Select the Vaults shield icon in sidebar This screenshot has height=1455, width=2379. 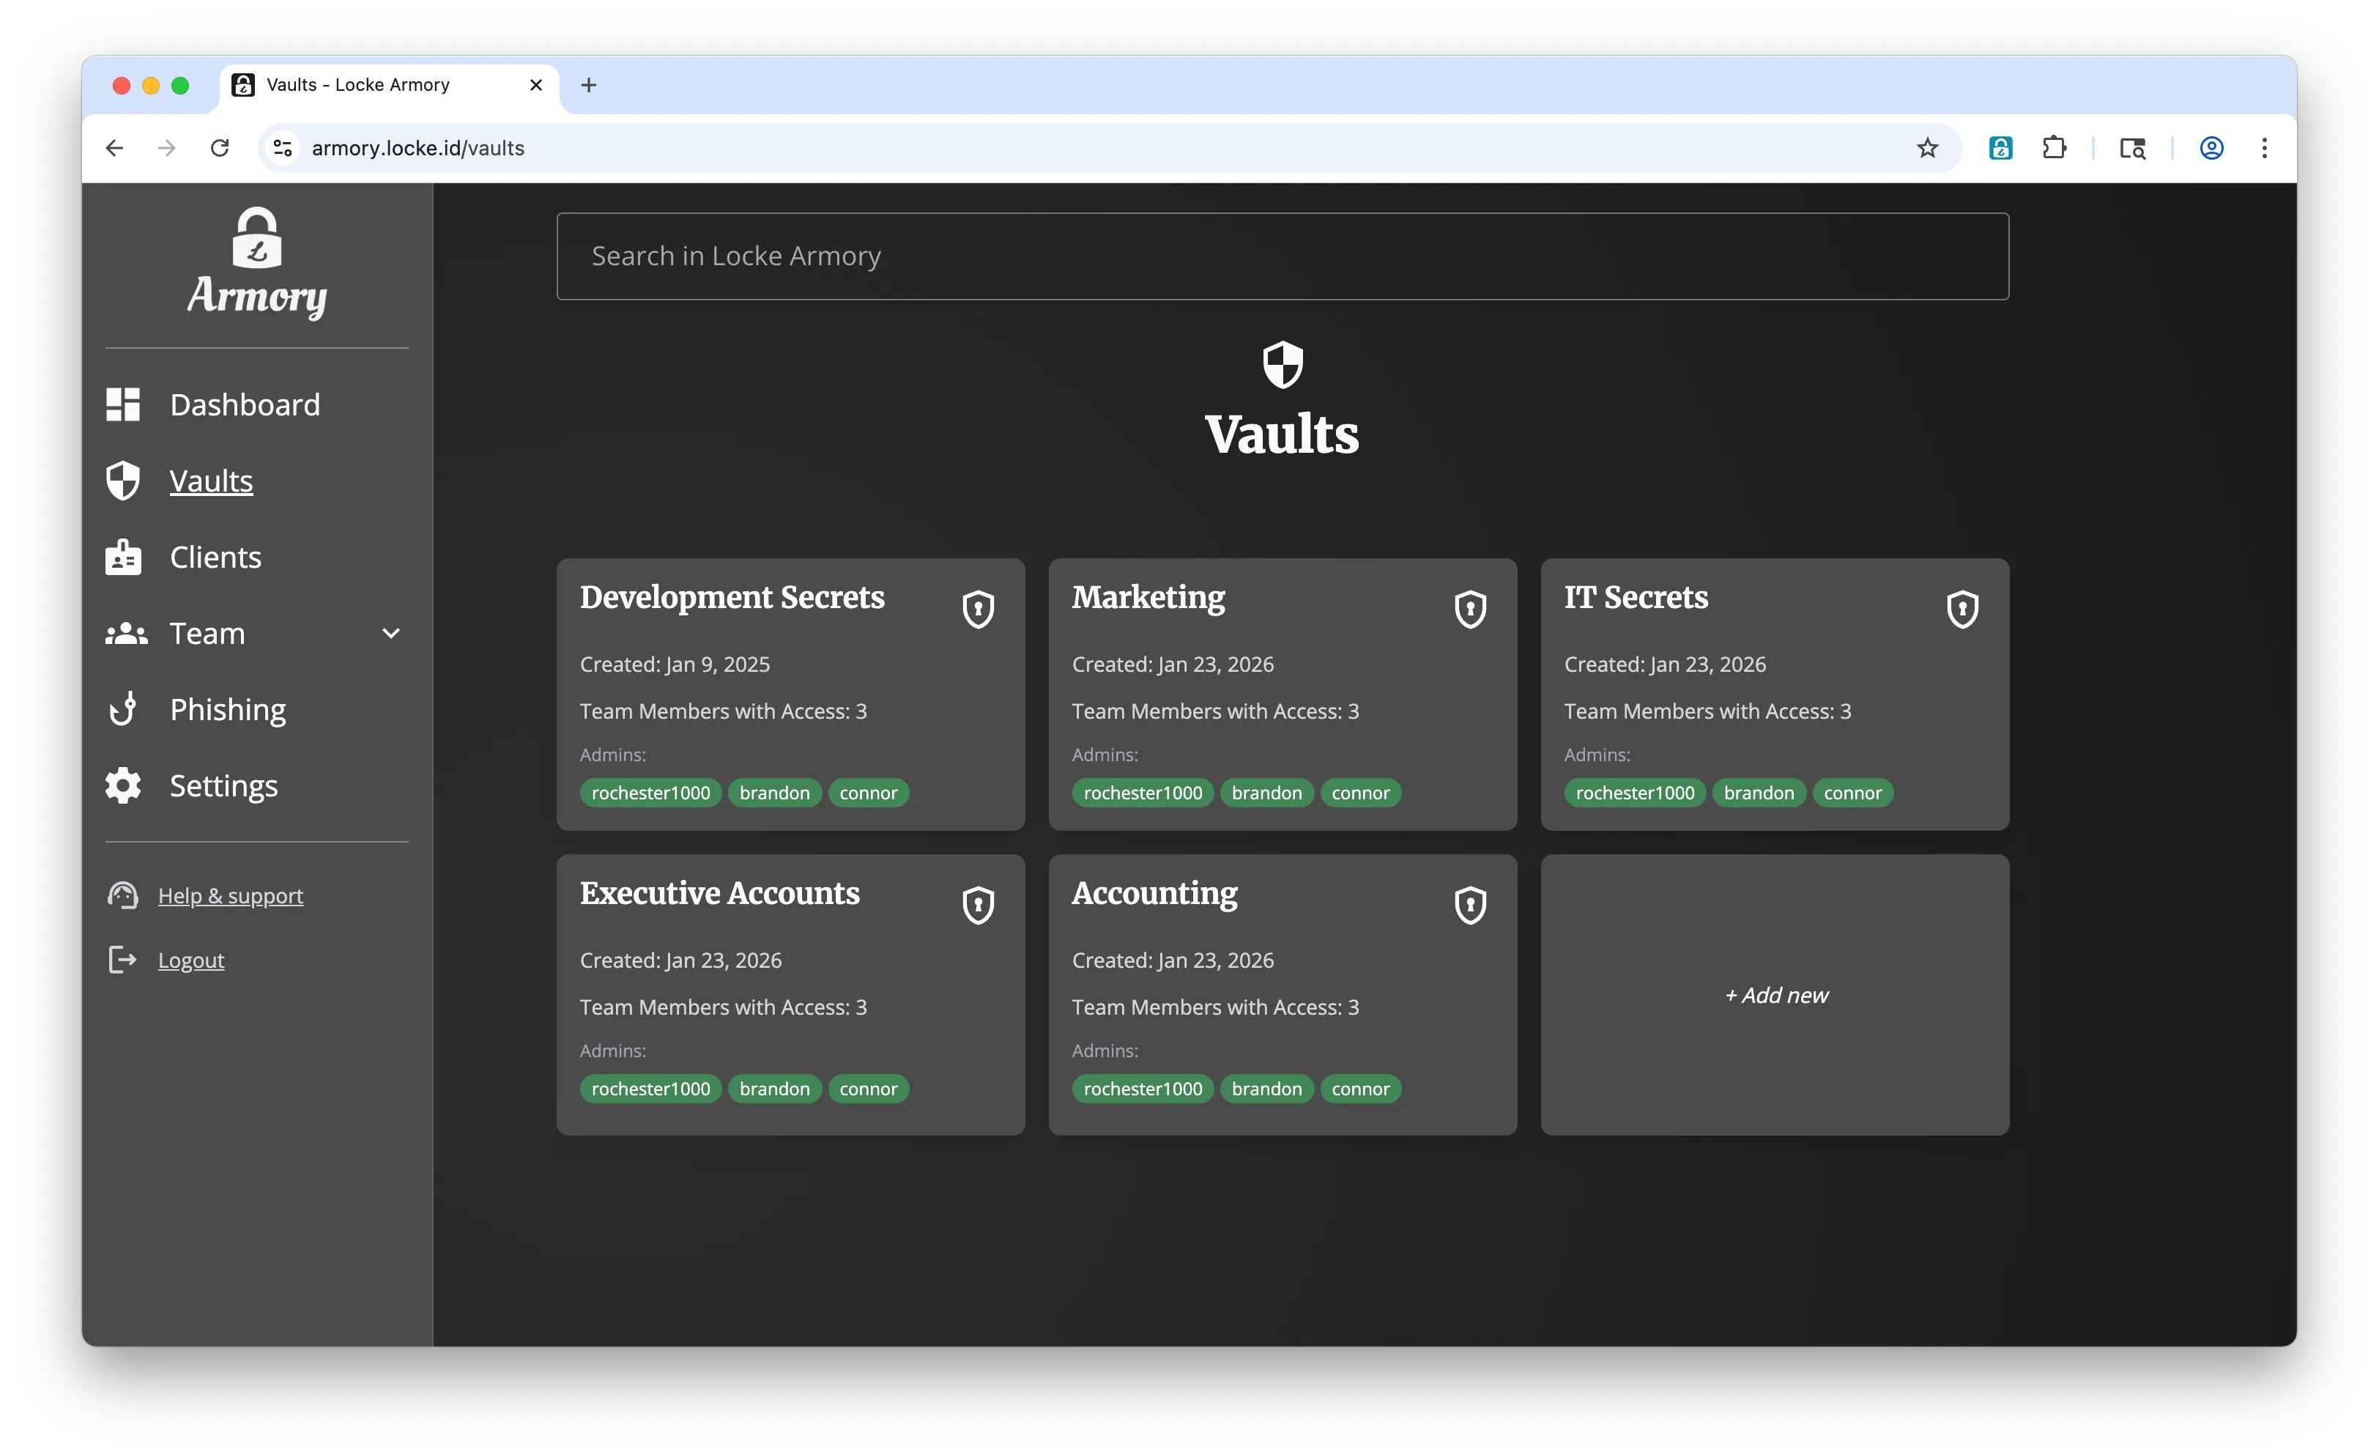click(x=122, y=480)
